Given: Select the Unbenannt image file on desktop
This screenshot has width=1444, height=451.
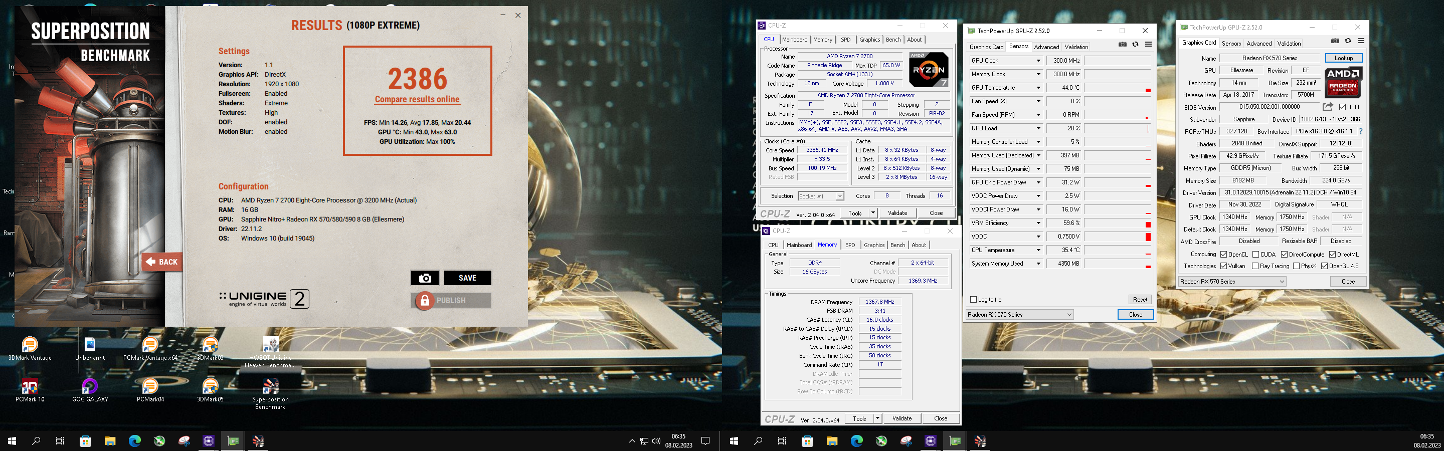Looking at the screenshot, I should coord(90,348).
